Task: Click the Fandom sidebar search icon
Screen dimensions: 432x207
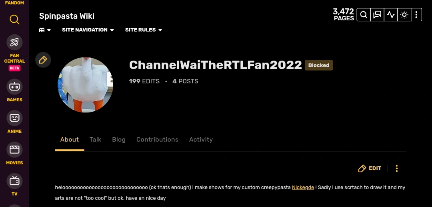Action: (14, 20)
